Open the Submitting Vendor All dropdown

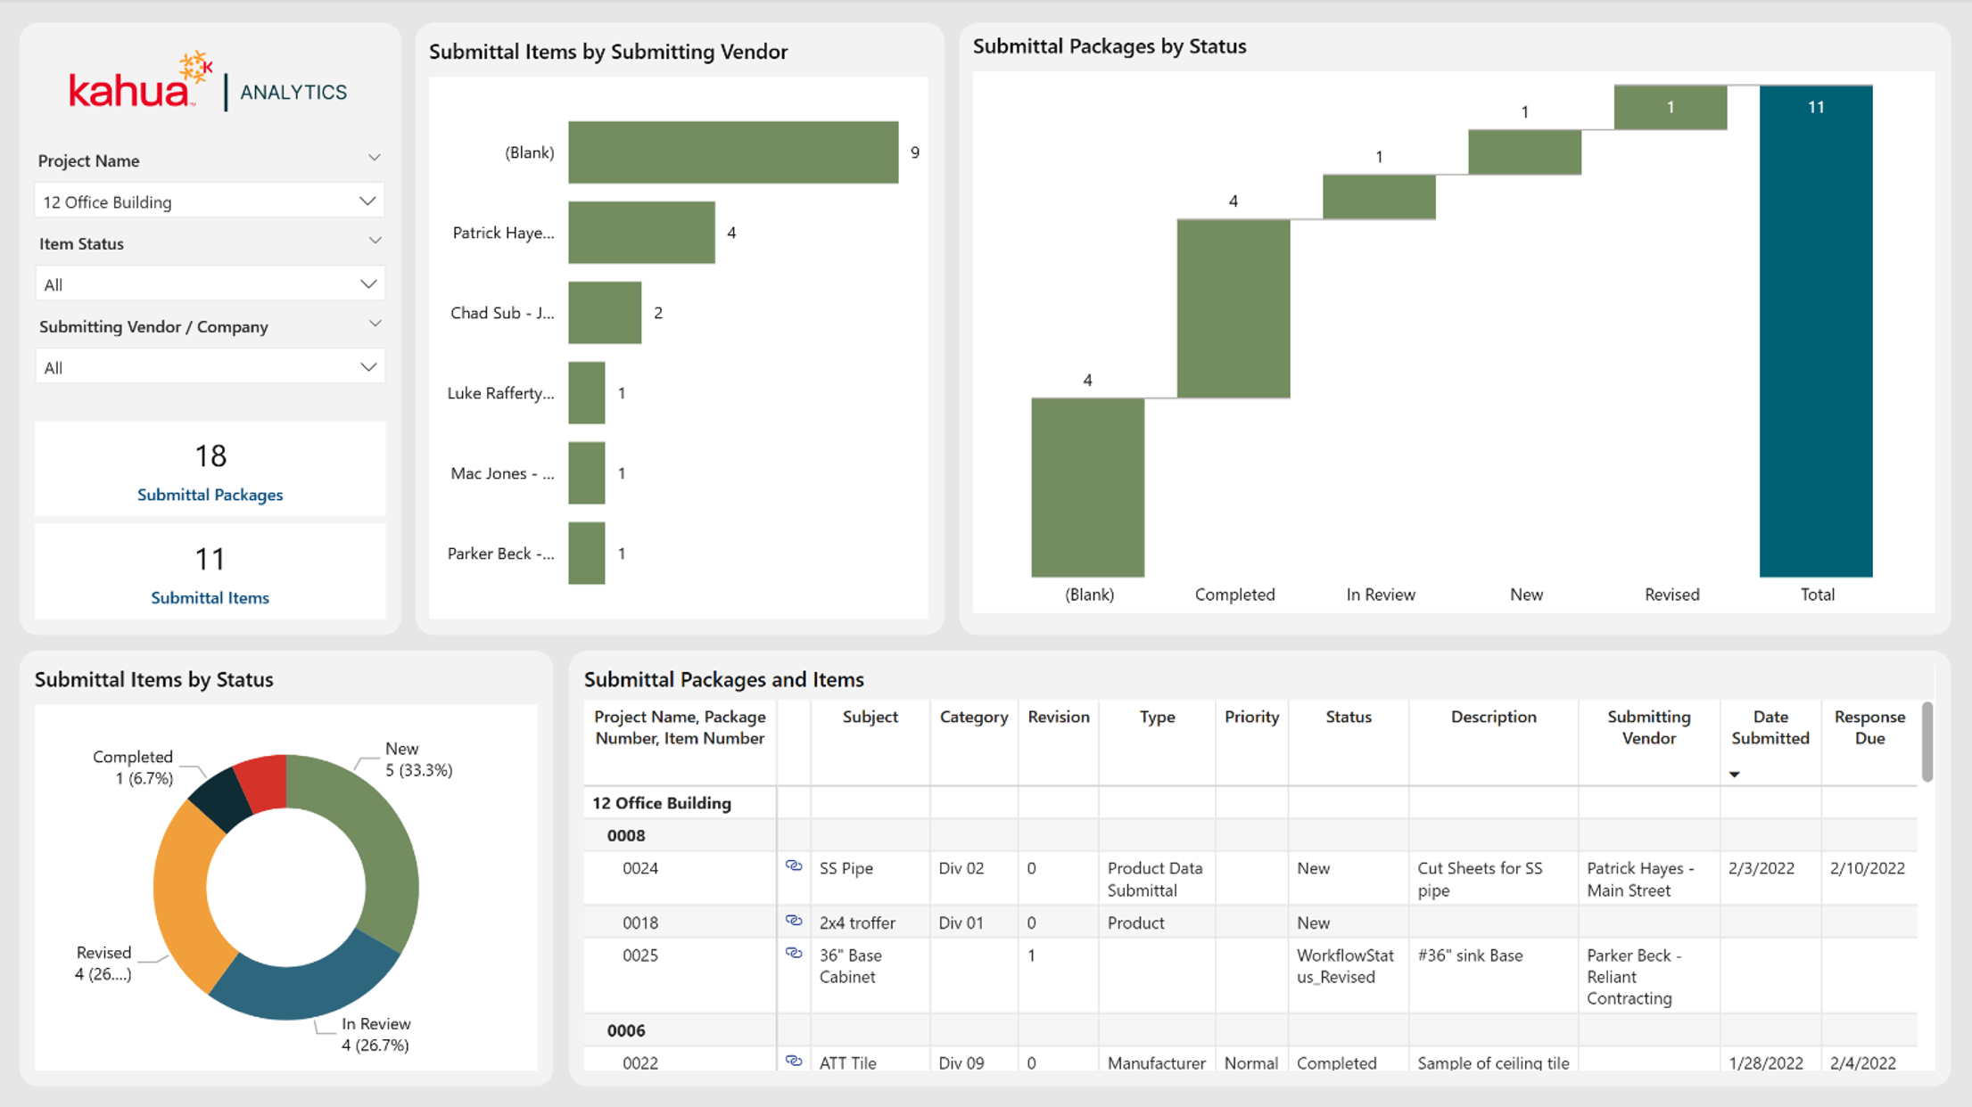click(210, 367)
